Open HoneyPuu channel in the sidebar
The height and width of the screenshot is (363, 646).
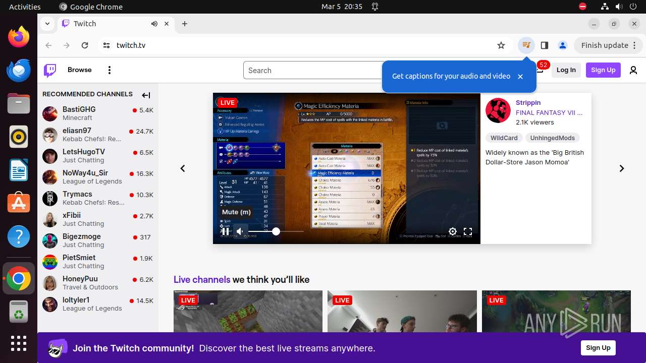(x=98, y=283)
